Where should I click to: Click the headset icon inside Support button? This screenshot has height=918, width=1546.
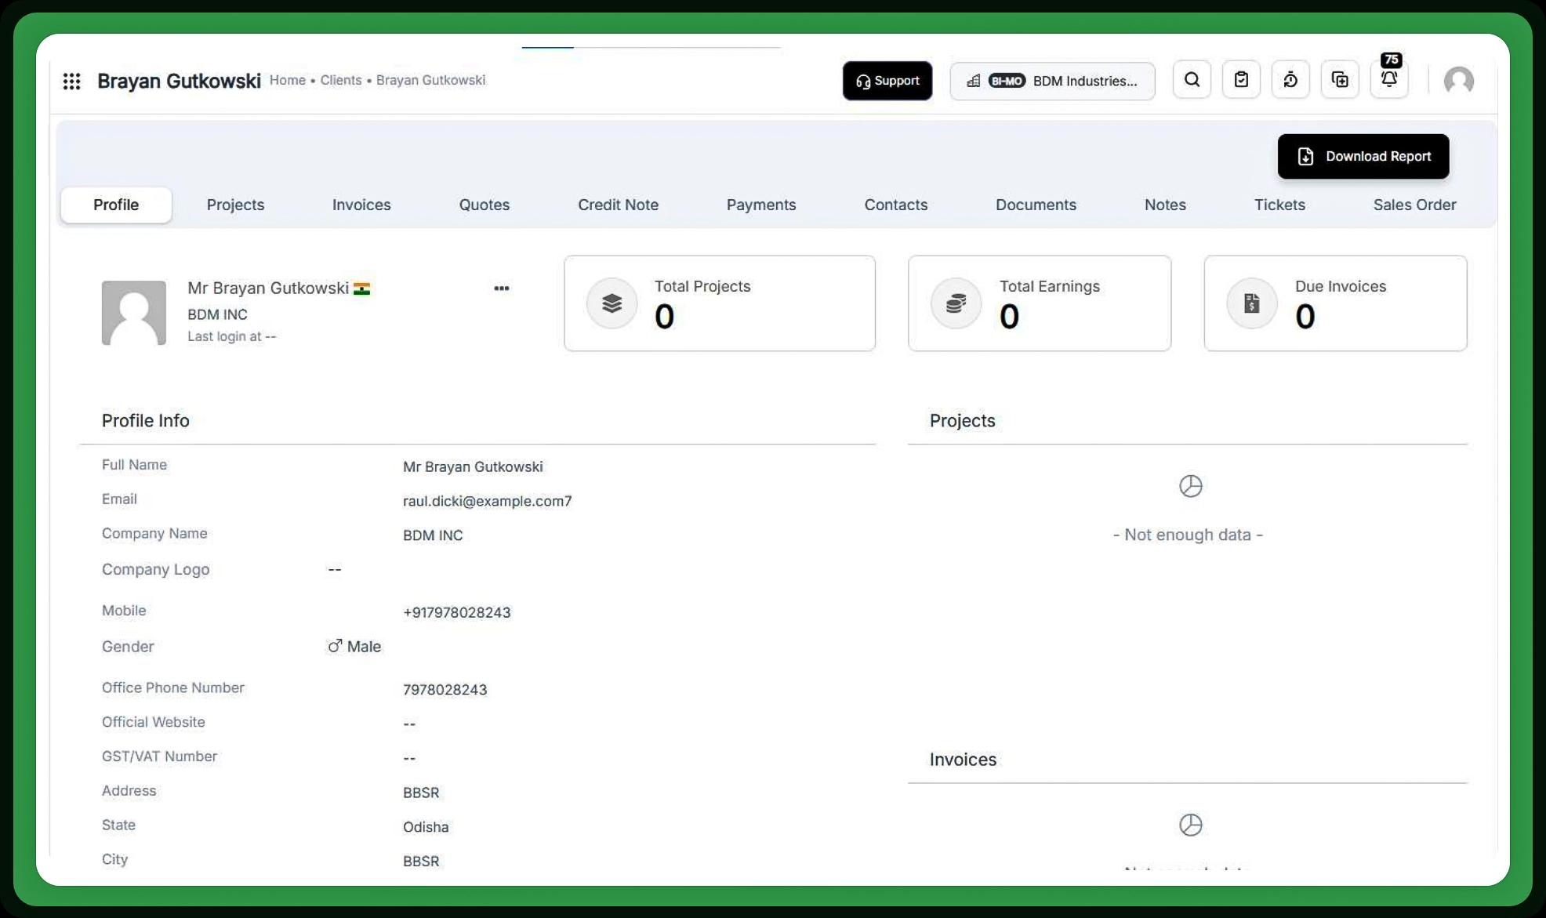pos(863,80)
